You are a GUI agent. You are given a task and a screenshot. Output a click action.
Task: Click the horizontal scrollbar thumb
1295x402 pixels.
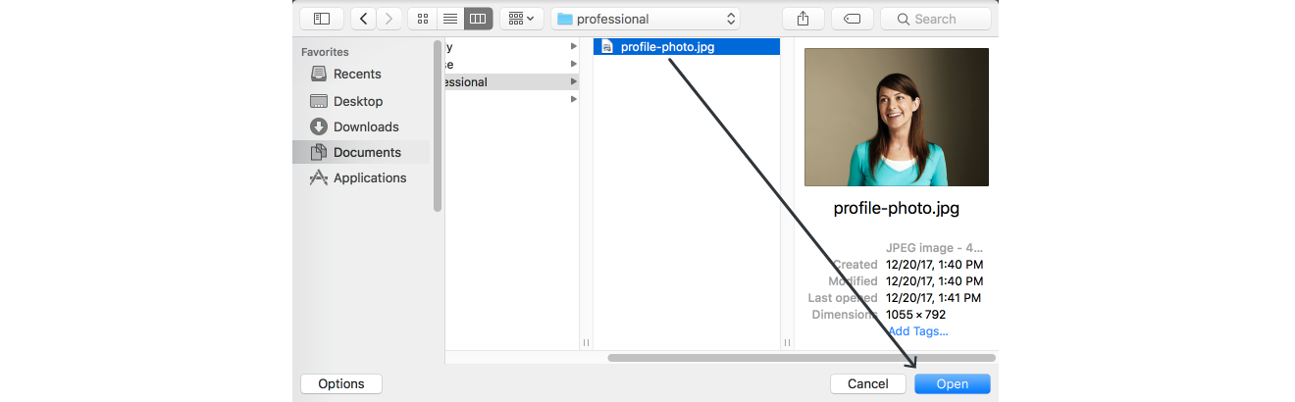click(x=802, y=358)
